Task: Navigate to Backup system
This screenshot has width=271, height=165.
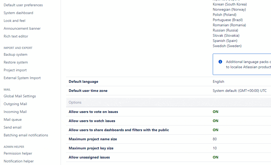Action: (x=15, y=54)
